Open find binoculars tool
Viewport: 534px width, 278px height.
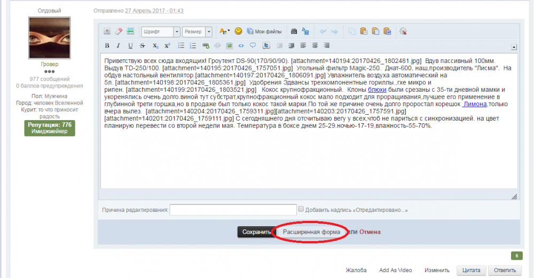click(294, 31)
